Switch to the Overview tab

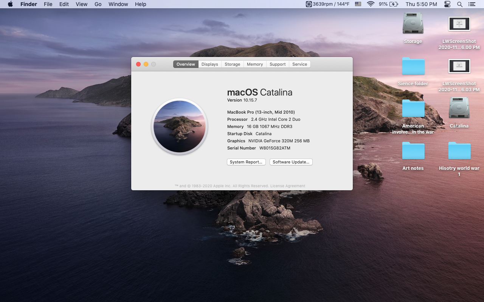click(186, 64)
